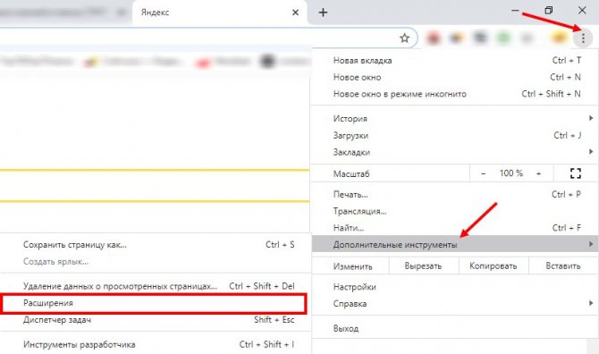Select Новая вкладка menu item
Image resolution: width=599 pixels, height=354 pixels.
tap(454, 60)
